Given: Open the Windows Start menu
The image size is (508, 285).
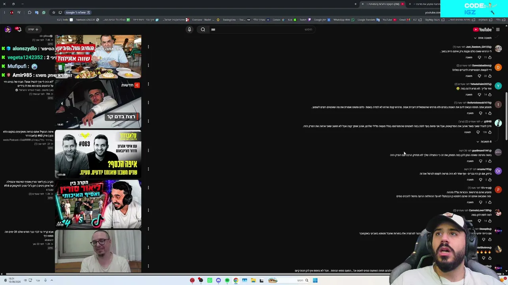Looking at the screenshot, I should (315, 280).
